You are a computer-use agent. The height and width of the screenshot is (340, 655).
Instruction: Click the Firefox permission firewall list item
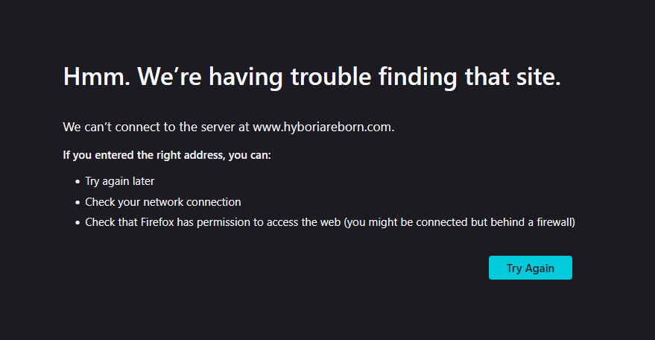tap(330, 222)
